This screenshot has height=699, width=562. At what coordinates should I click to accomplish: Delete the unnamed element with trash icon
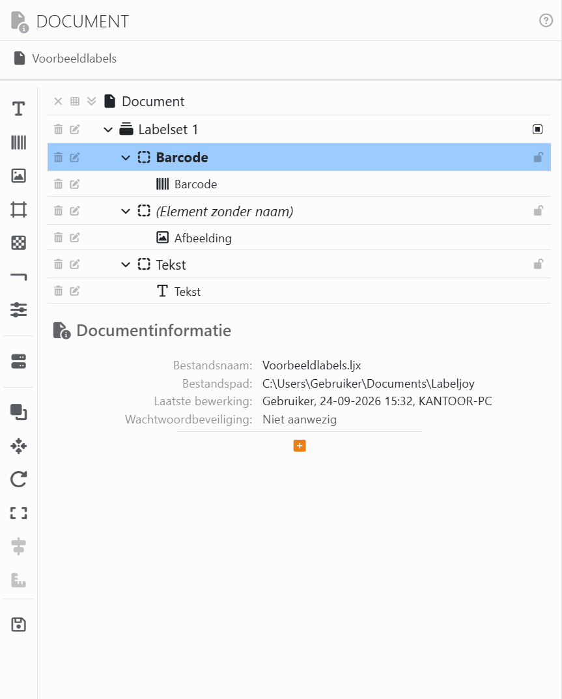coord(59,210)
